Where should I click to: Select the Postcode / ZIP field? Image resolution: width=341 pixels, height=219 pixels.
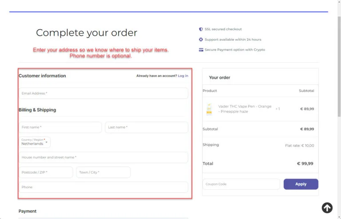coord(46,172)
